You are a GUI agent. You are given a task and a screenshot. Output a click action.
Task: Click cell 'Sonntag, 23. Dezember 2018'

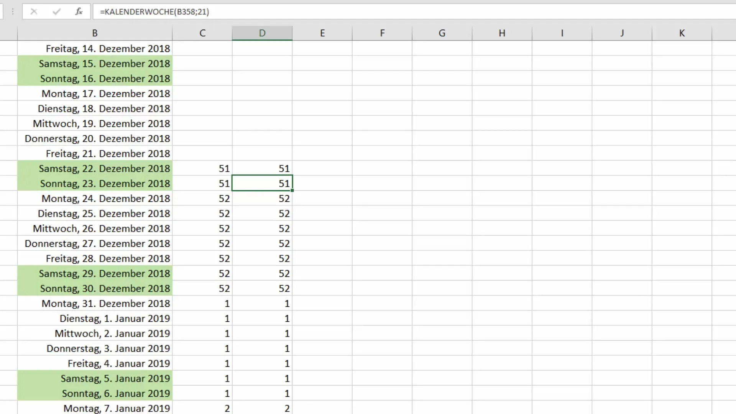pos(95,183)
